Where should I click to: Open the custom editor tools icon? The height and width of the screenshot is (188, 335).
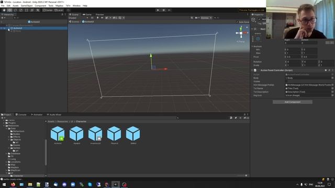38,10
